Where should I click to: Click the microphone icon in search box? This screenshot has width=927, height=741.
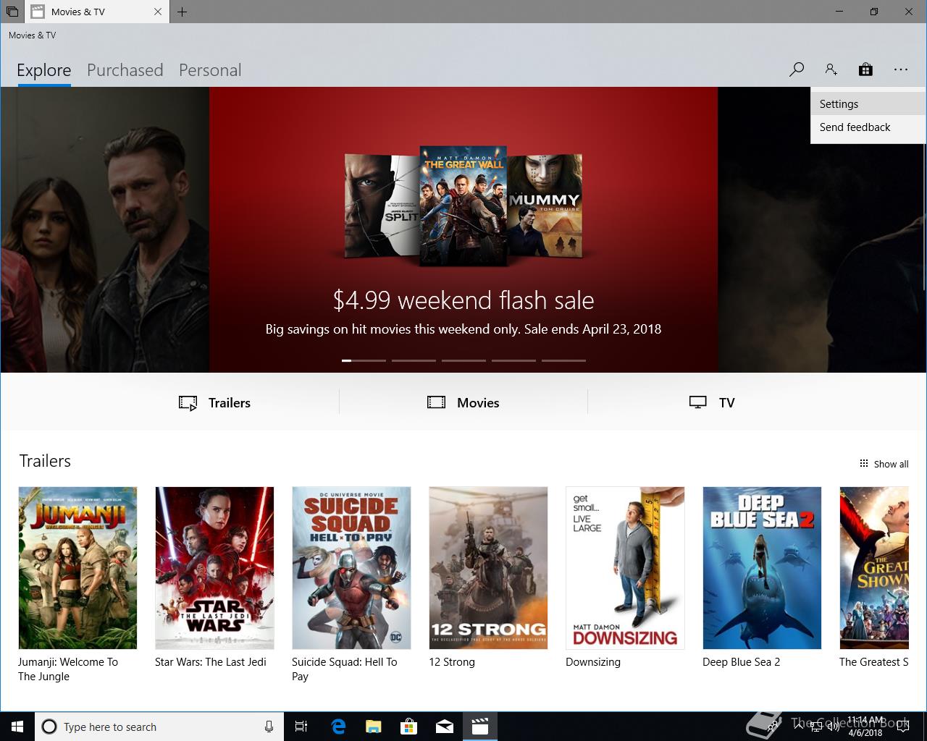coord(269,727)
